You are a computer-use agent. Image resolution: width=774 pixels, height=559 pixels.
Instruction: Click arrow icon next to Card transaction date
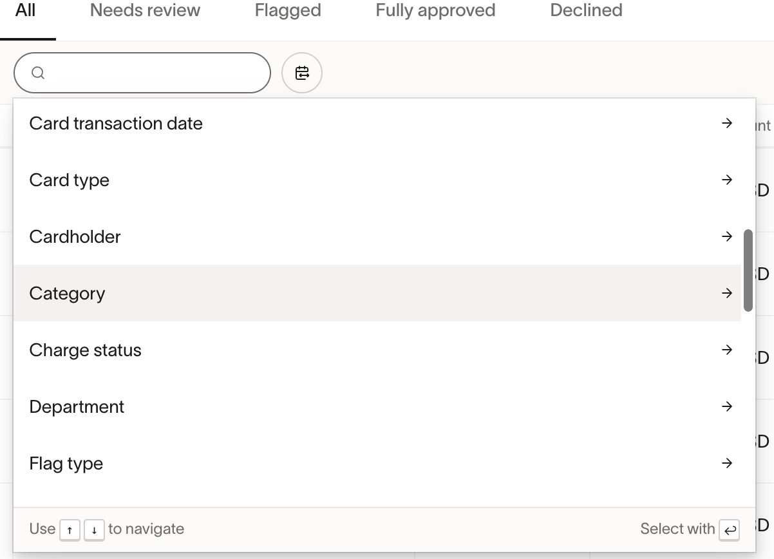(727, 123)
